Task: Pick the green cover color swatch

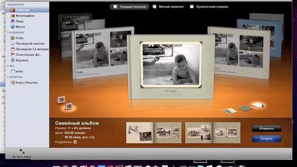Action: click(x=245, y=108)
